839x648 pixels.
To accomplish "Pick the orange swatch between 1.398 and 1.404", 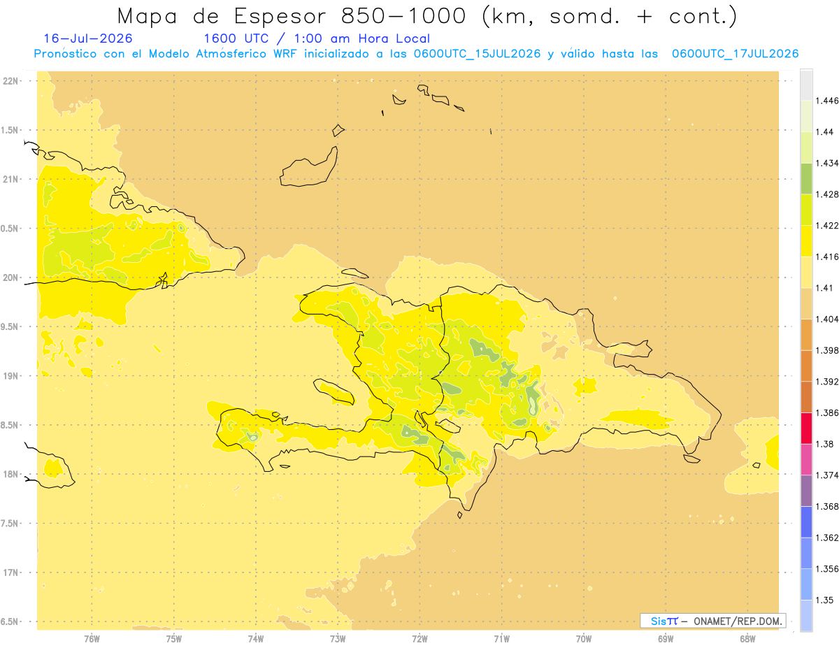I will click(806, 334).
